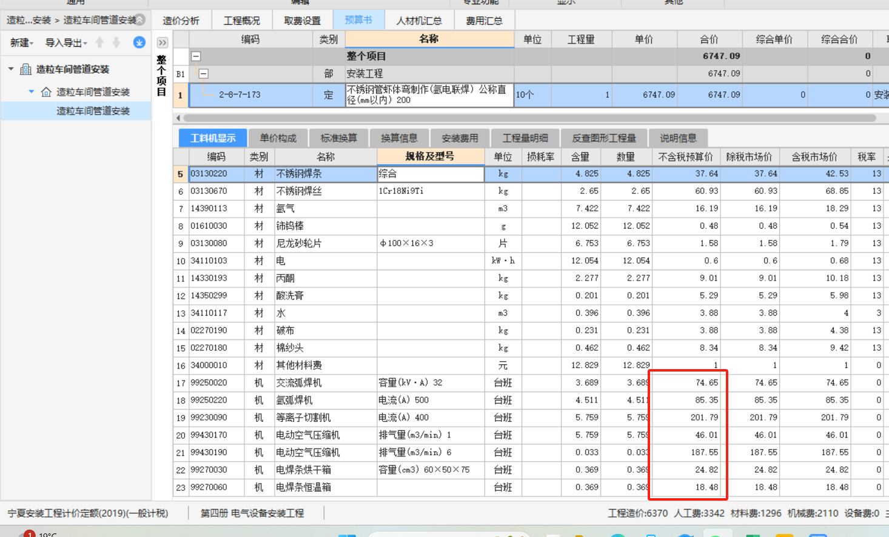The image size is (889, 537).
Task: Click code cell 99270060
Action: click(x=216, y=487)
